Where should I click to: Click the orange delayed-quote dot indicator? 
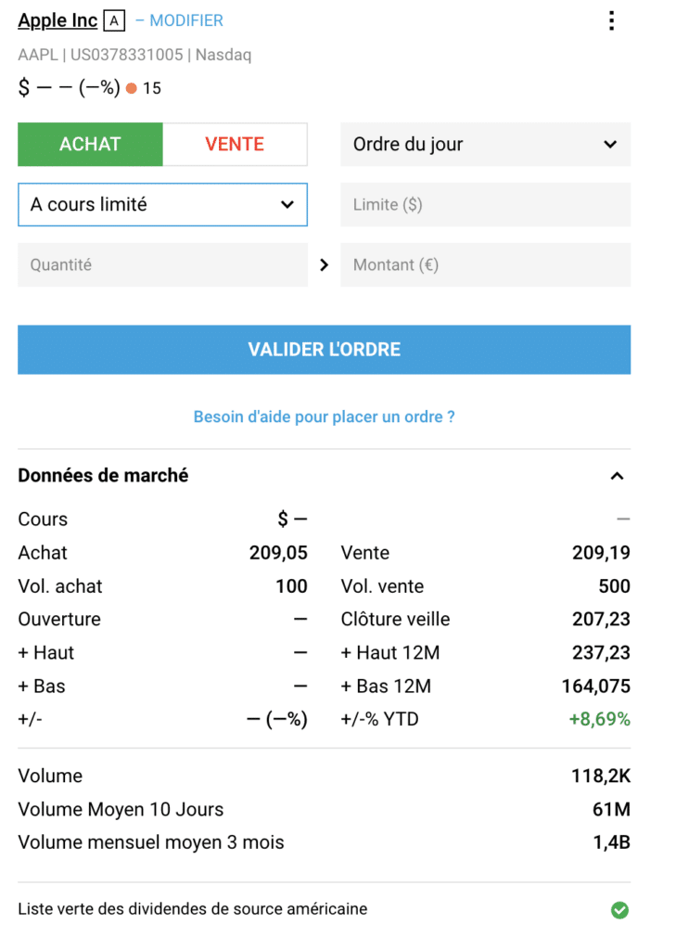click(132, 88)
